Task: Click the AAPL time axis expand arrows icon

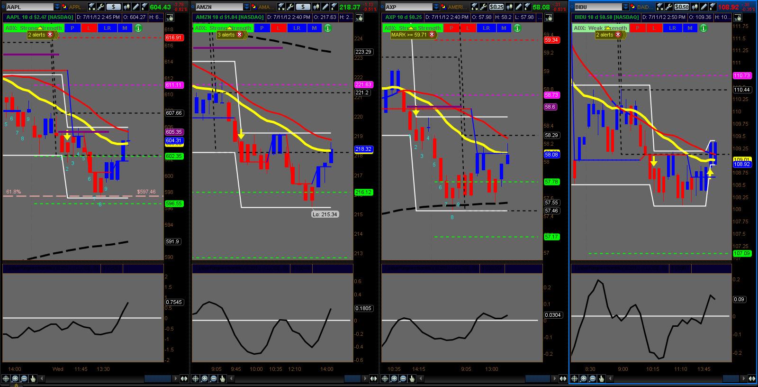Action: (183, 378)
